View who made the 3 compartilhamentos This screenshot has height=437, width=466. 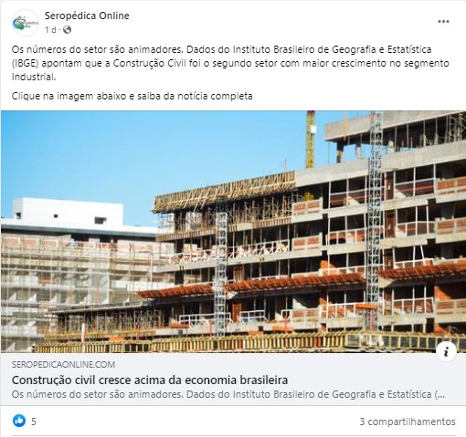point(408,421)
